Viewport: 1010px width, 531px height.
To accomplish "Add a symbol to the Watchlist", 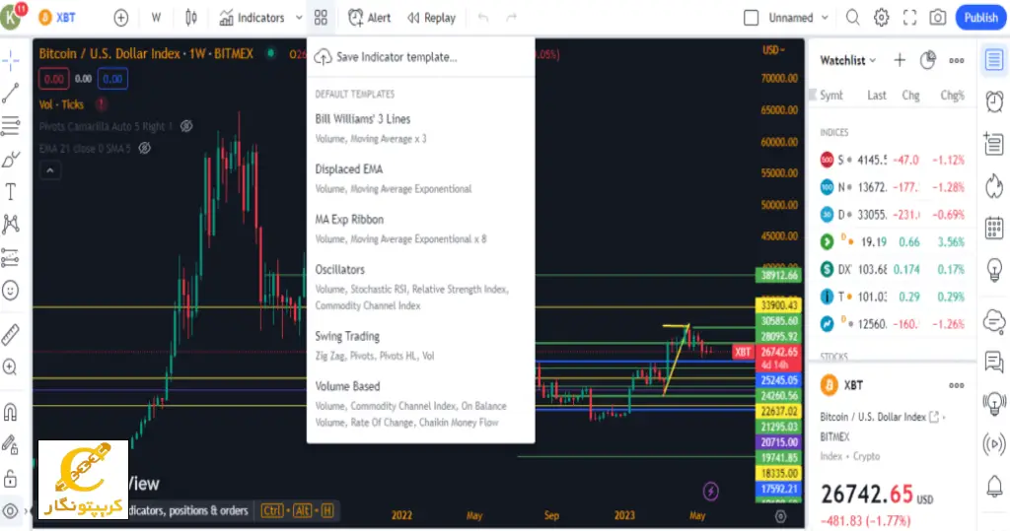I will pyautogui.click(x=900, y=60).
